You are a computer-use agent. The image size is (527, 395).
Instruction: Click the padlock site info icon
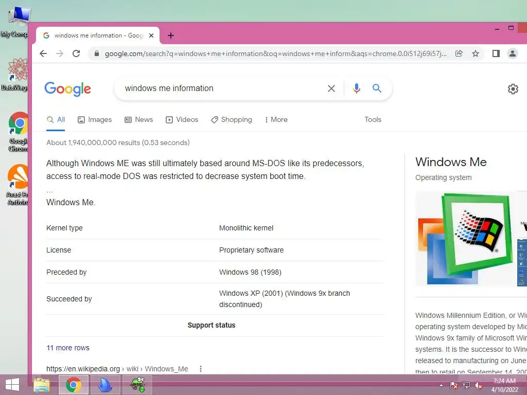tap(97, 53)
